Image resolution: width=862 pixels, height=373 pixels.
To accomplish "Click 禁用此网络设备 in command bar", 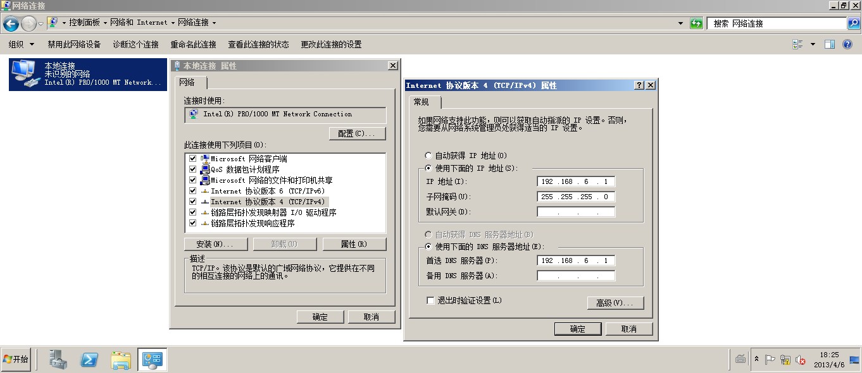I will click(x=74, y=44).
